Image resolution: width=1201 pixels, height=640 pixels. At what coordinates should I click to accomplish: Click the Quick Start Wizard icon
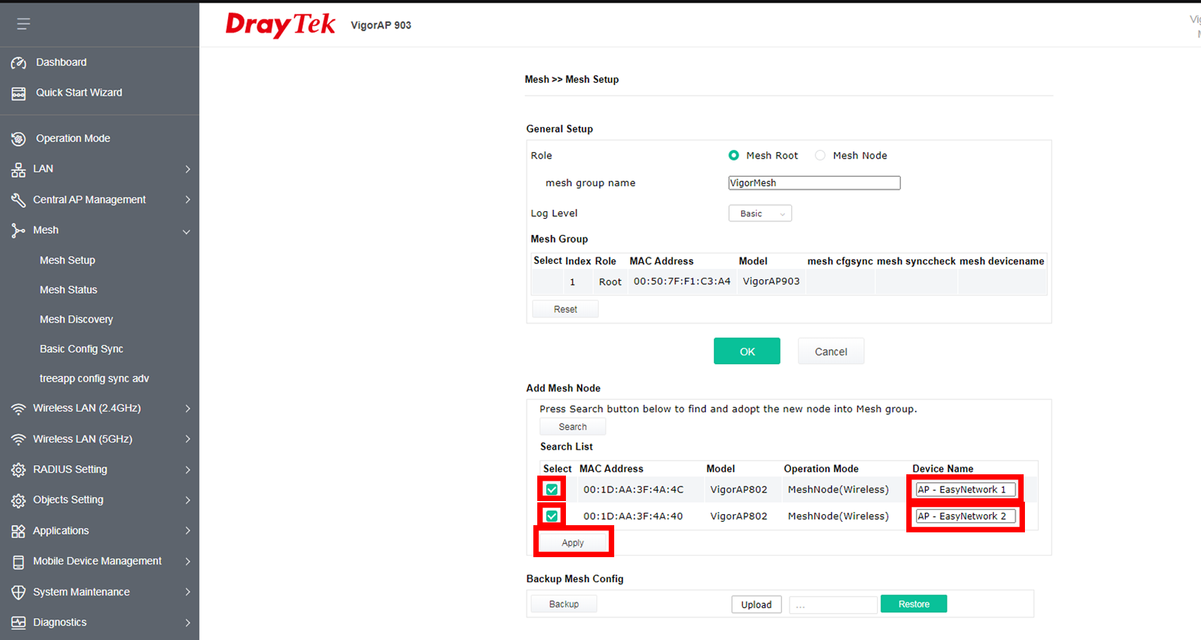tap(18, 93)
